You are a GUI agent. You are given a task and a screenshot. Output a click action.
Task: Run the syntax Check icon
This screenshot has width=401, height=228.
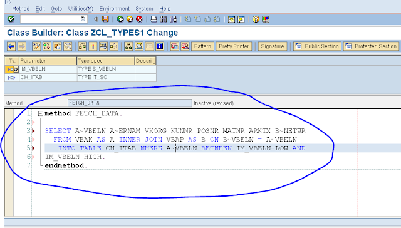[x=82, y=46]
